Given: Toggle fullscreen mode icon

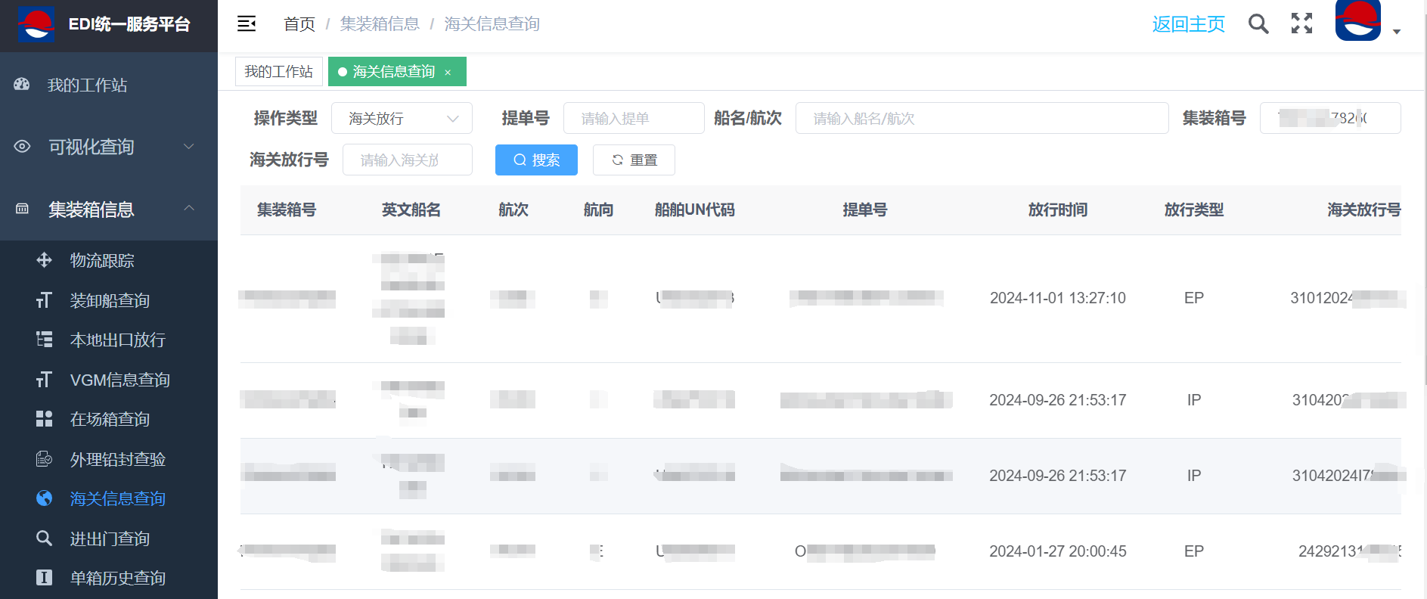Looking at the screenshot, I should coord(1301,24).
